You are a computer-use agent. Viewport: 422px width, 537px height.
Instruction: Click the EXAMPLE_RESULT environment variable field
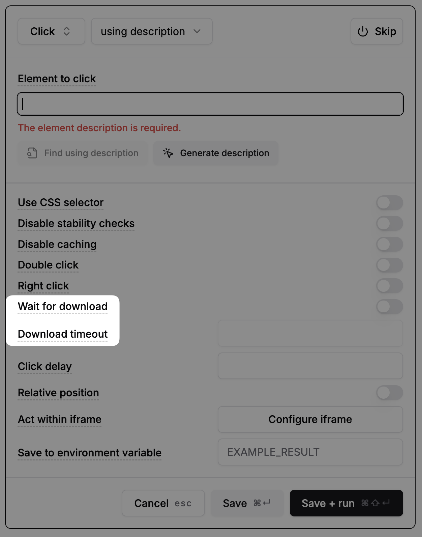(310, 452)
